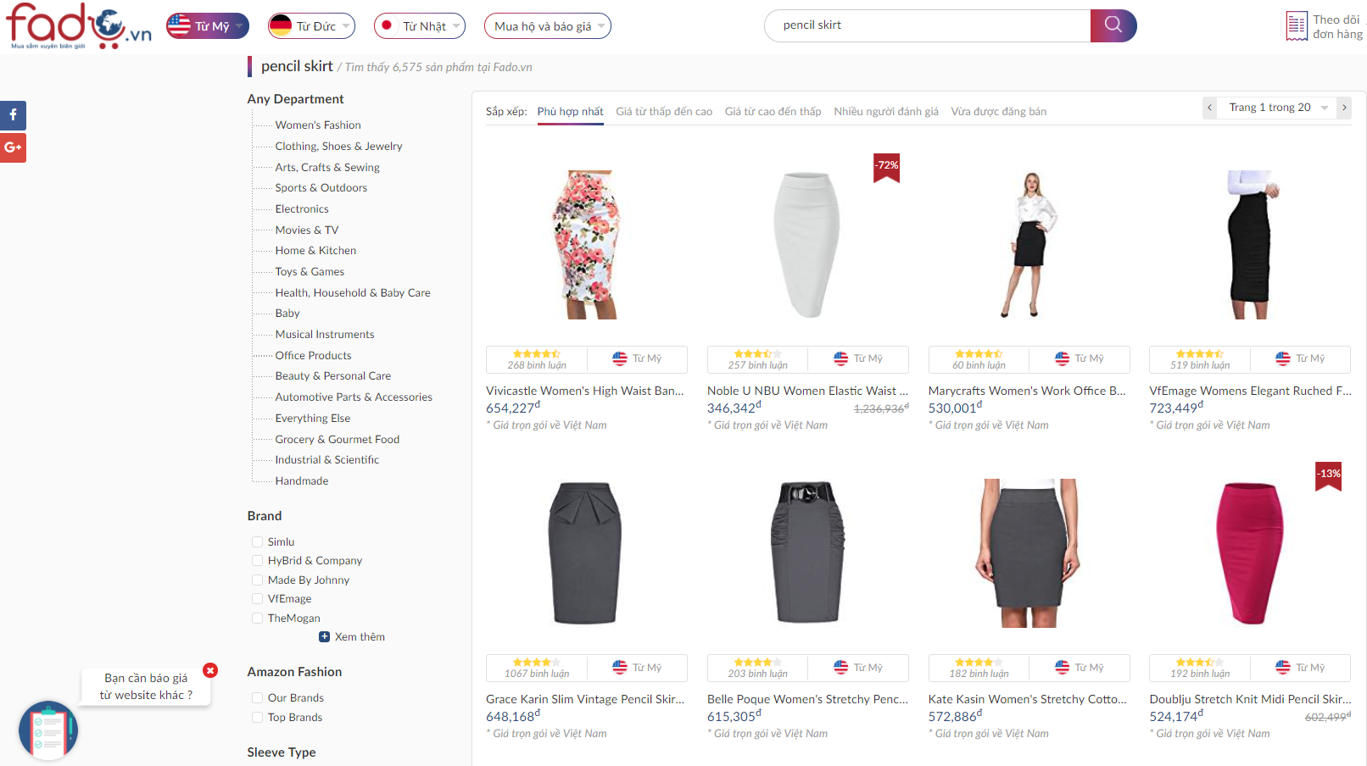Open the pink Doublju skirt thumbnail

point(1249,552)
